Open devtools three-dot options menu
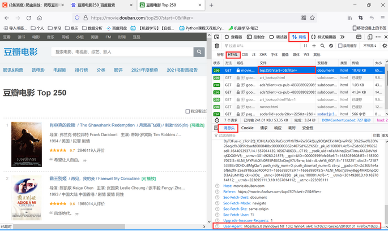This screenshot has height=231, width=388. pos(378,37)
